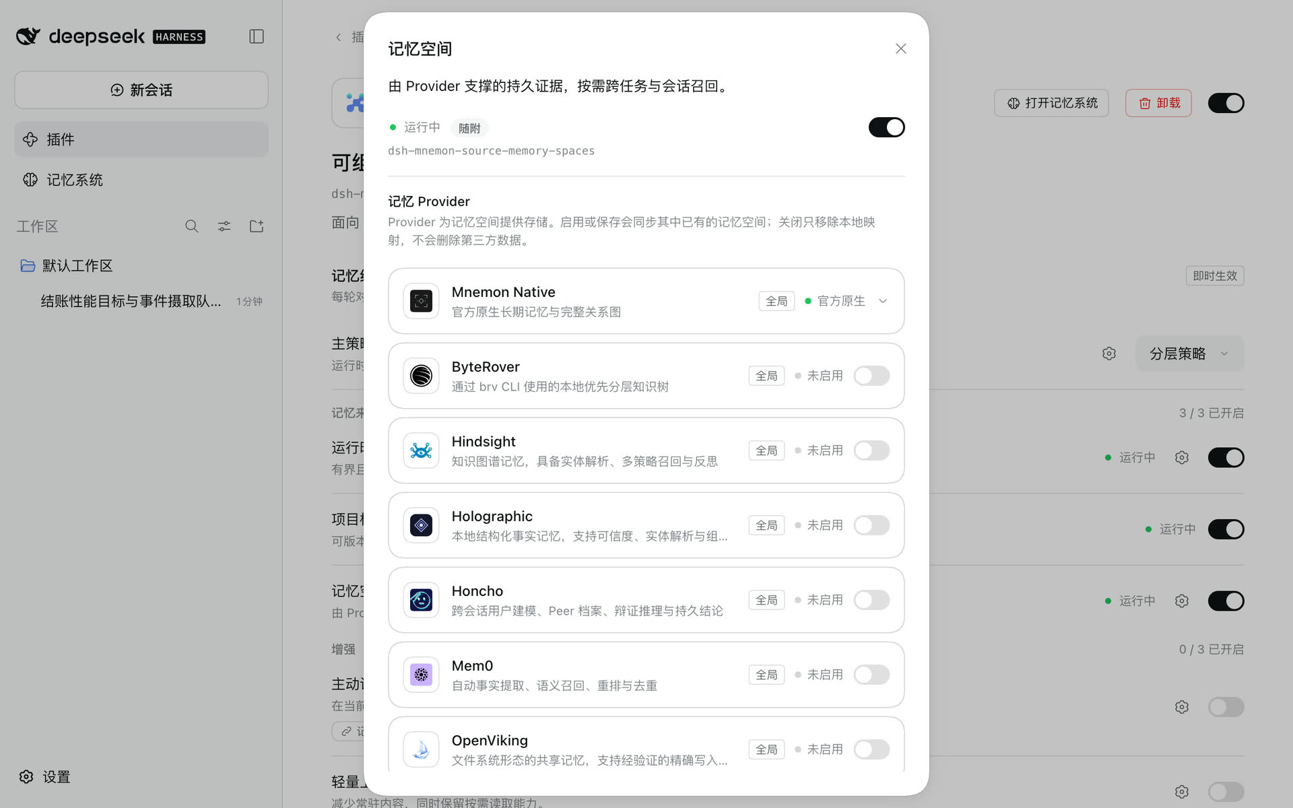The width and height of the screenshot is (1293, 808).
Task: Enable the ByteRover provider toggle
Action: click(x=871, y=376)
